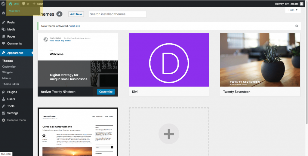
Task: Click the Active: Twenty Nineteen label
Action: pos(58,92)
